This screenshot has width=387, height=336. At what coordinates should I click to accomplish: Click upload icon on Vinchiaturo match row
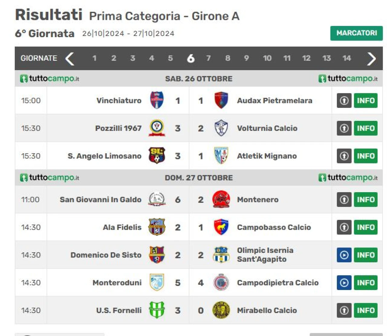click(x=344, y=101)
